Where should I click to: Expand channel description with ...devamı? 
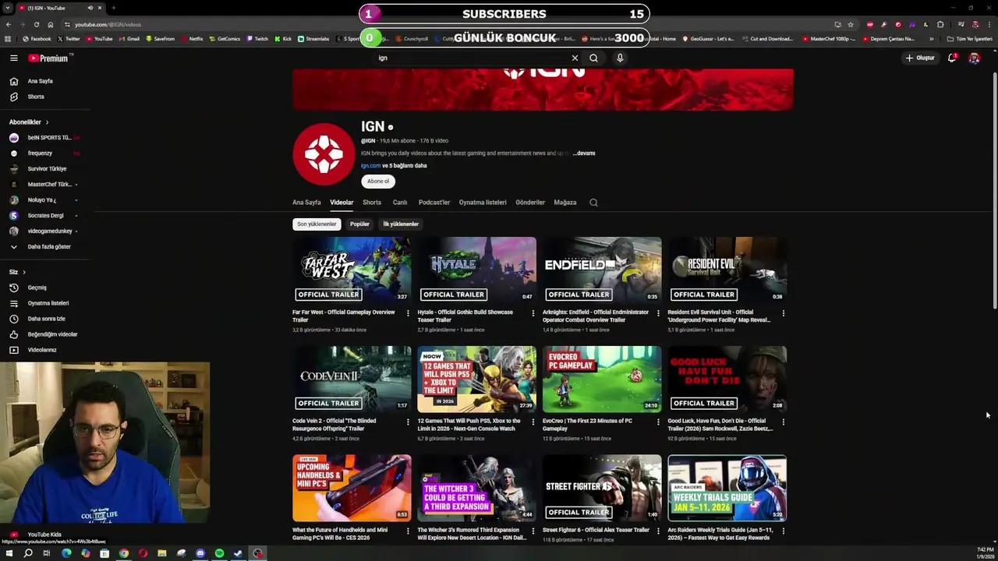coord(584,153)
